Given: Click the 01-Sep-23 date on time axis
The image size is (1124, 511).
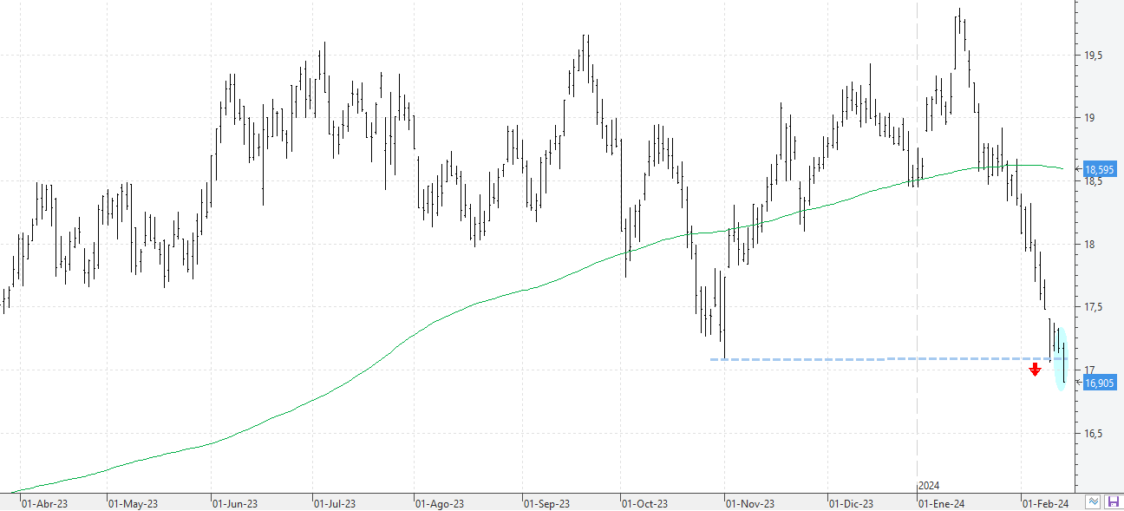Looking at the screenshot, I should [x=546, y=503].
